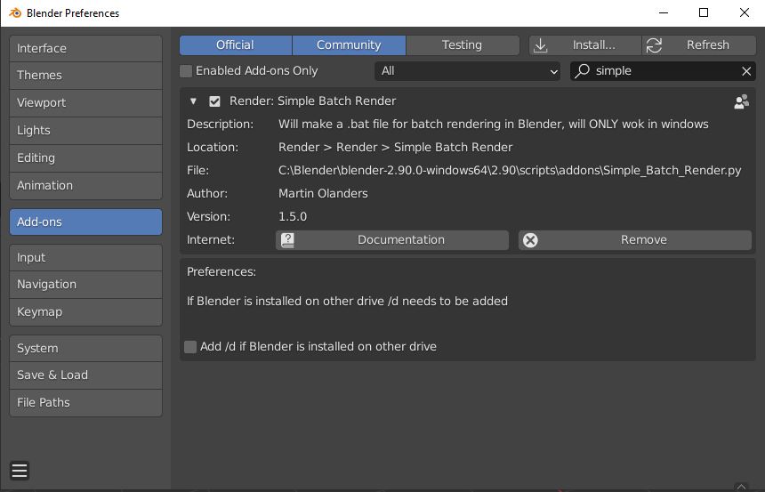Collapse the Simple Batch Render details
The height and width of the screenshot is (492, 765).
point(193,101)
